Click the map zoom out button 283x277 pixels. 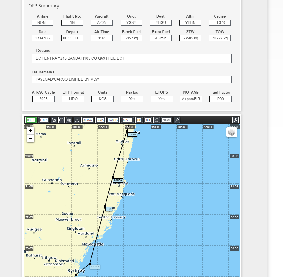(30, 138)
